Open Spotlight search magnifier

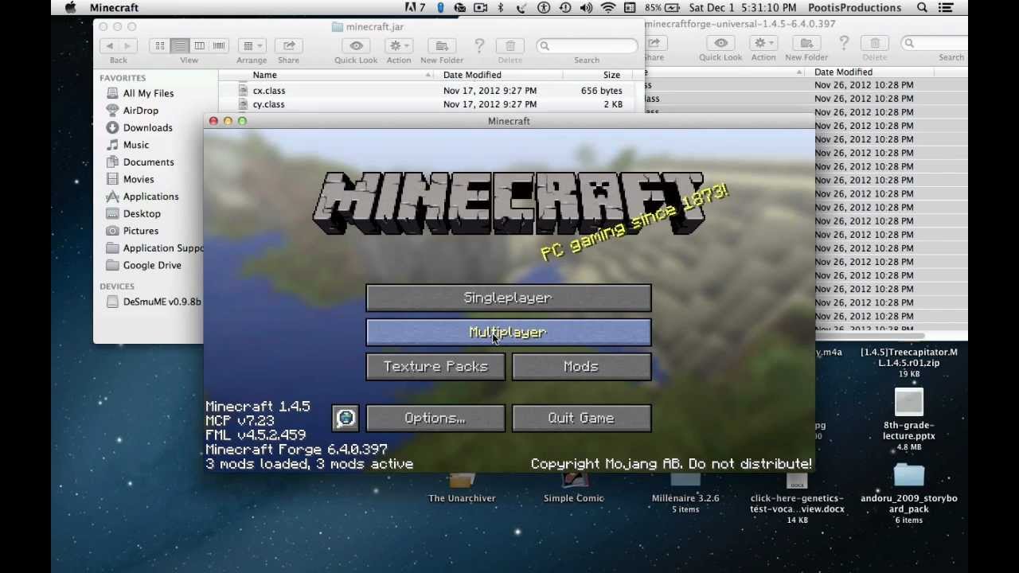922,8
